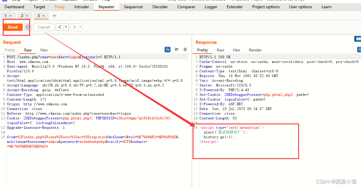Switch to the Decoder tab

[x=160, y=7]
